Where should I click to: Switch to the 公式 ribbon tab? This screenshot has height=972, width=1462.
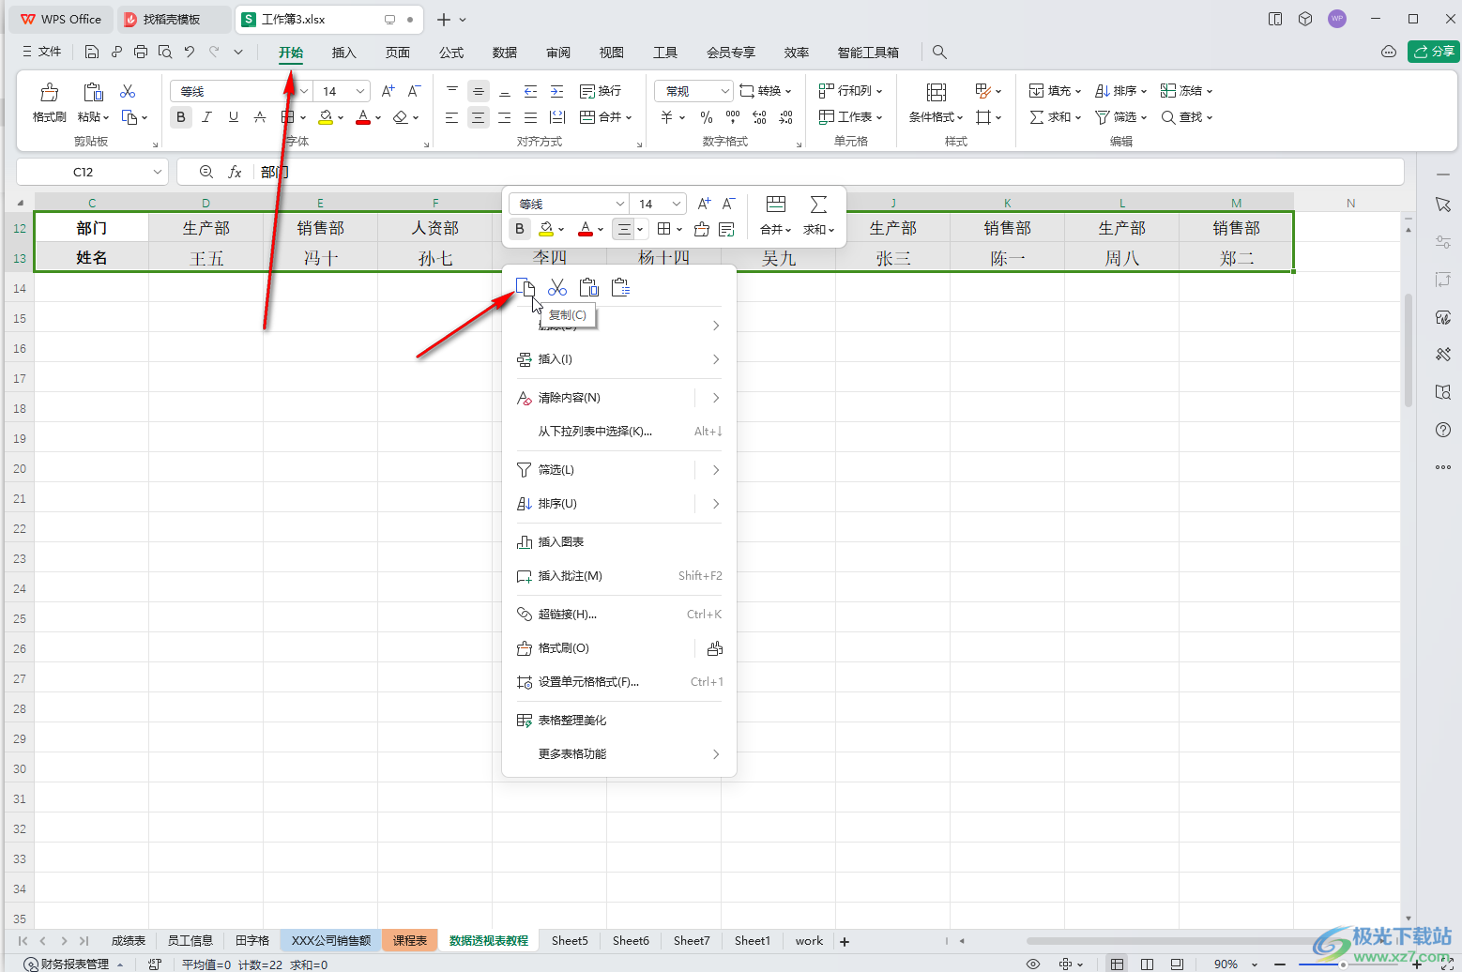point(451,53)
